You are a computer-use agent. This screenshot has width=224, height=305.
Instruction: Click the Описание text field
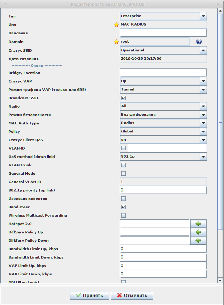click(163, 33)
